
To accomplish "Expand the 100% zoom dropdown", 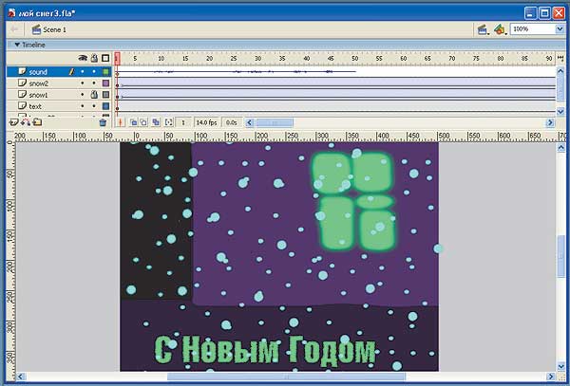I will pyautogui.click(x=560, y=29).
